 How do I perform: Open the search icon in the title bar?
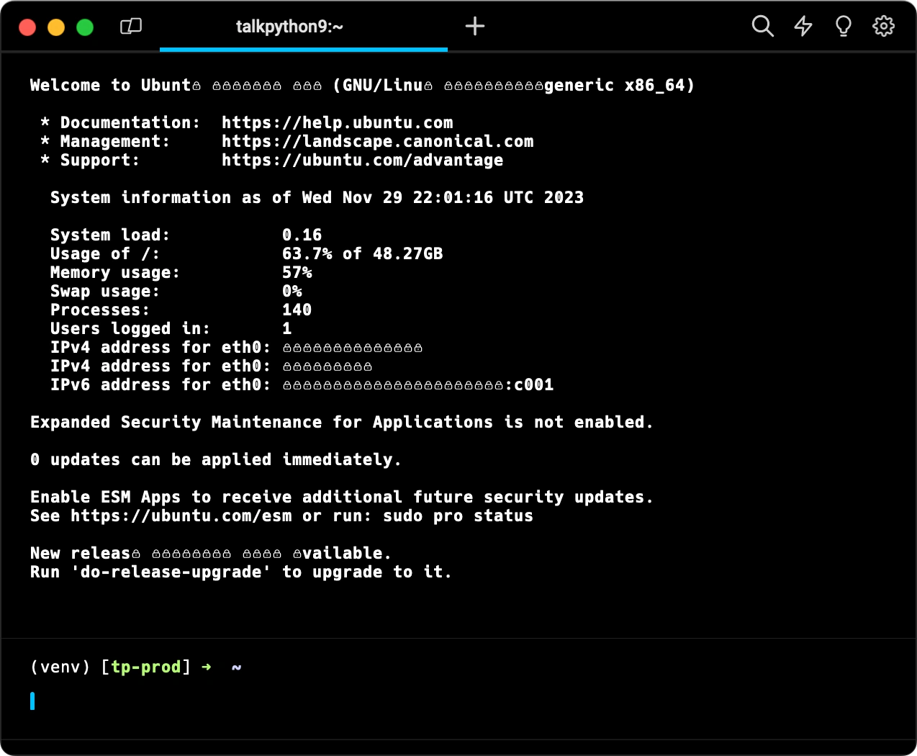pyautogui.click(x=762, y=27)
